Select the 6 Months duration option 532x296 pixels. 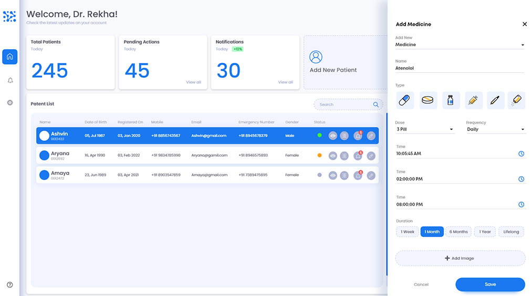[458, 232]
